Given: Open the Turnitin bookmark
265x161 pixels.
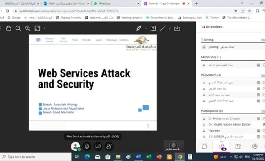Looking at the screenshot, I should click(212, 18).
